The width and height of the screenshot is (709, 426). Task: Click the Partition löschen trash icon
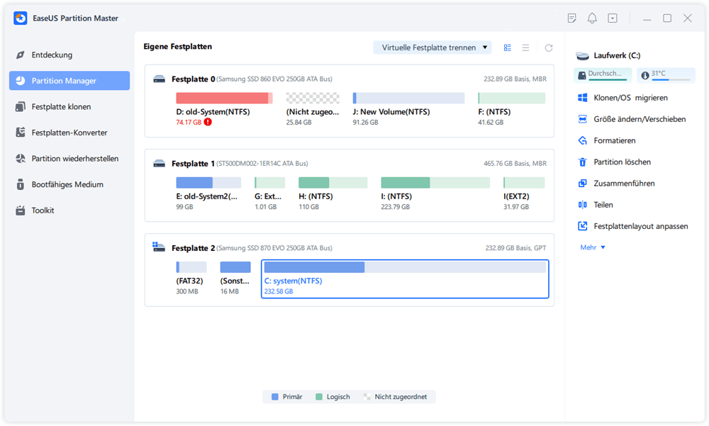(583, 162)
